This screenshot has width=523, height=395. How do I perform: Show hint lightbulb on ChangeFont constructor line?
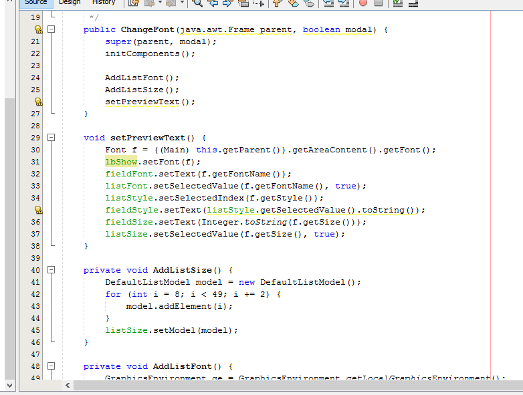click(38, 29)
